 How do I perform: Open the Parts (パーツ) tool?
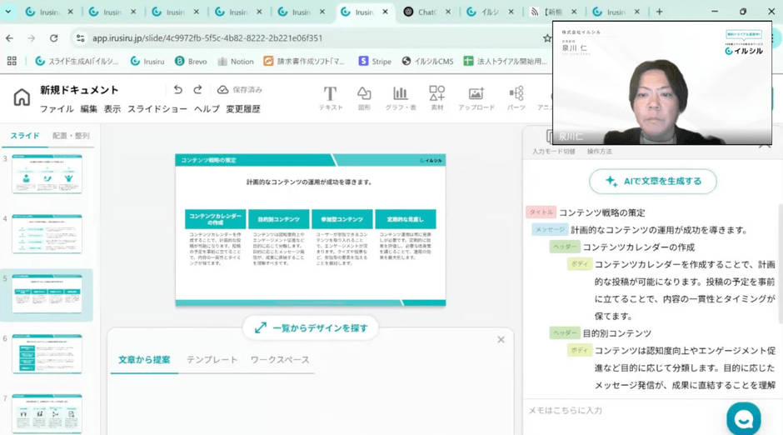pyautogui.click(x=516, y=97)
